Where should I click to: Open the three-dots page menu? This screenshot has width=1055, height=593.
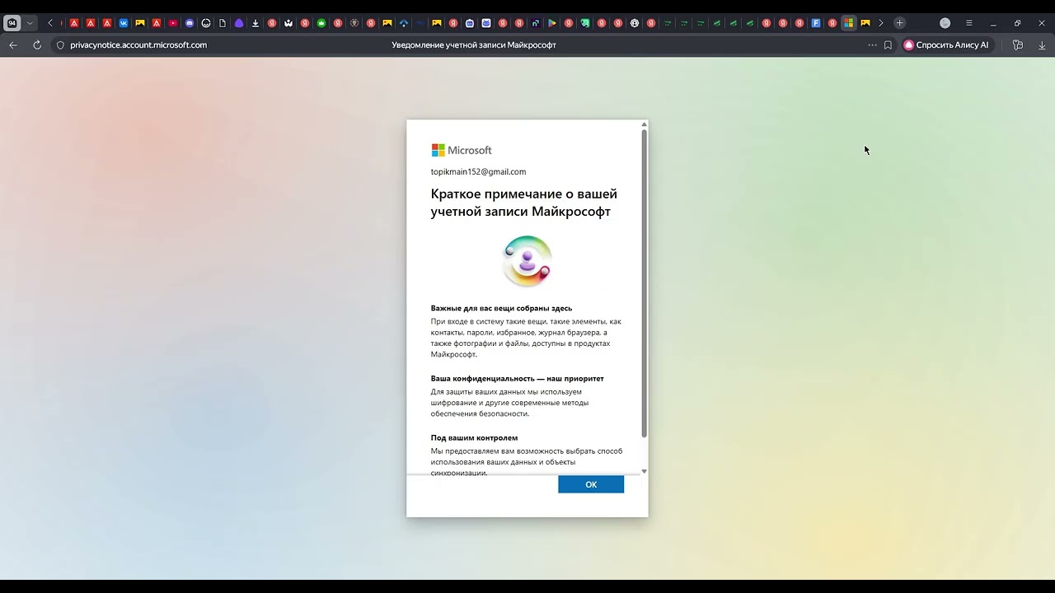[872, 45]
